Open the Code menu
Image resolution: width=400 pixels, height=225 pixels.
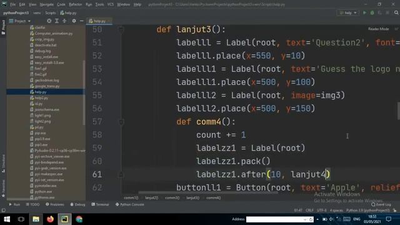click(61, 4)
